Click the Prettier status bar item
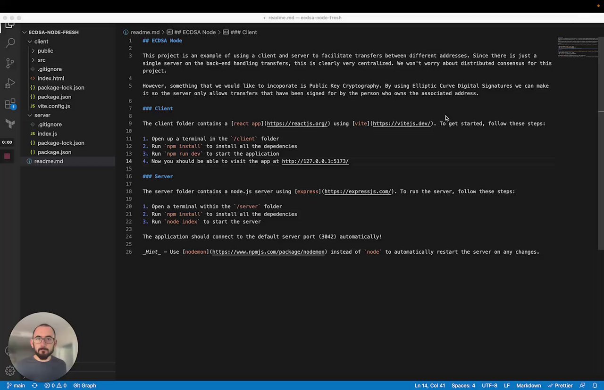 click(x=560, y=385)
